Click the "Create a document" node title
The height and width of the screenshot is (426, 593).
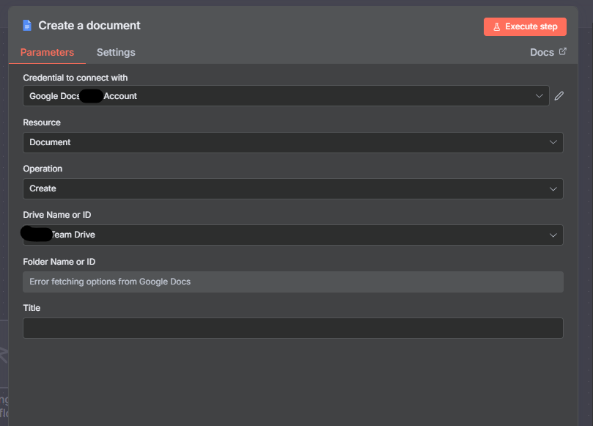click(89, 26)
